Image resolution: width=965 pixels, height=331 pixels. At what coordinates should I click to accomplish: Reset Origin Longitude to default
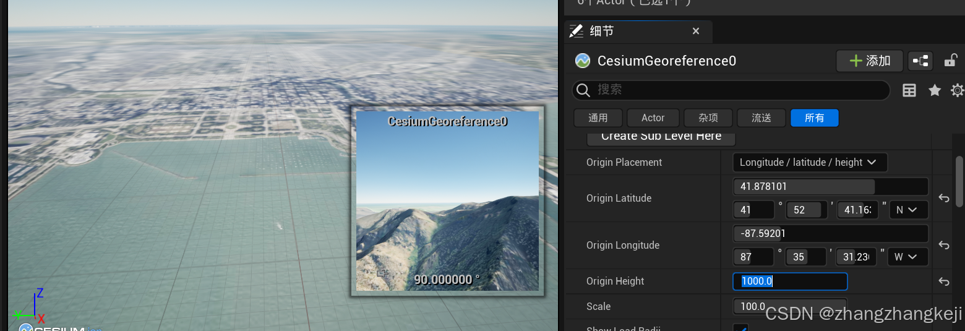click(x=944, y=245)
